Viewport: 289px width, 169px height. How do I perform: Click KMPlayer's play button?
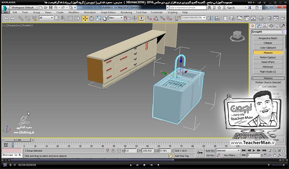point(144,165)
